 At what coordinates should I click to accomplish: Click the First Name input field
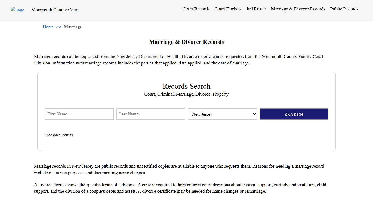coord(79,114)
